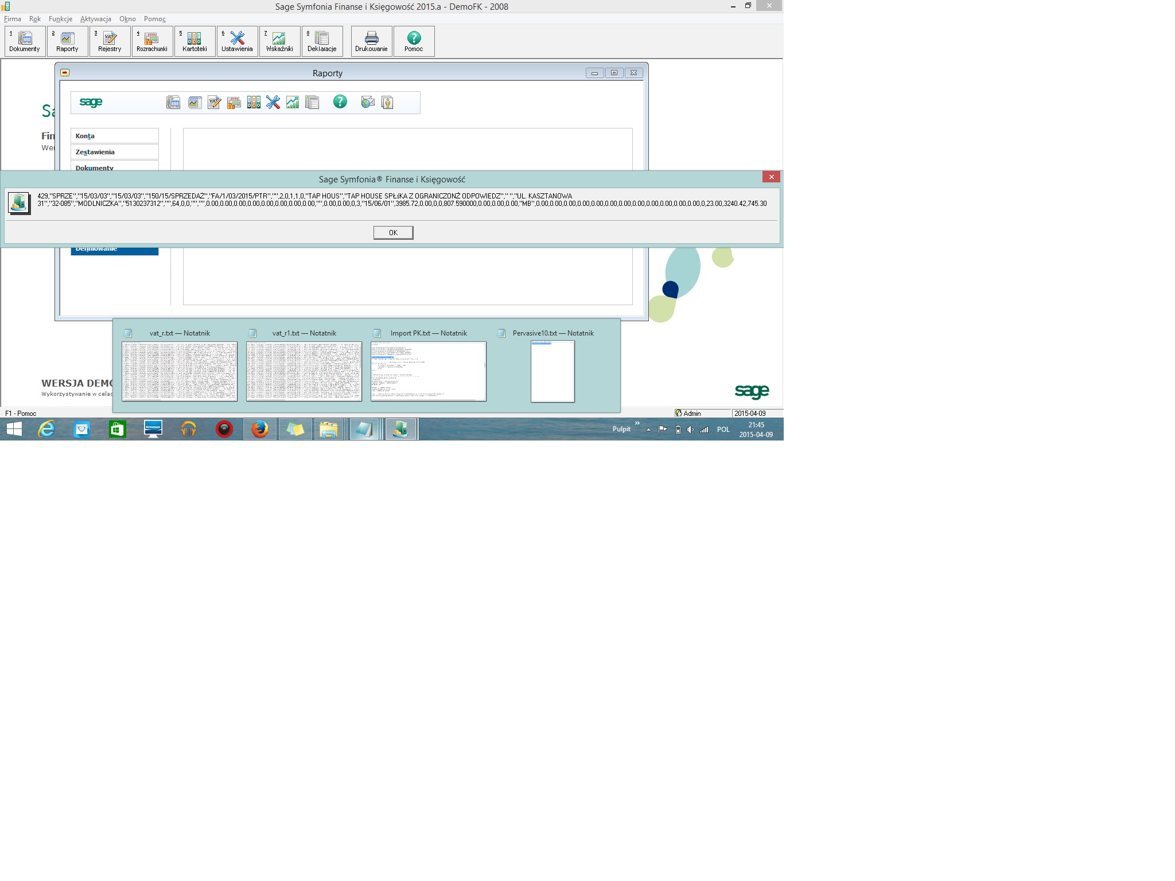Open Wskaźniki from the main toolbar

[x=280, y=41]
